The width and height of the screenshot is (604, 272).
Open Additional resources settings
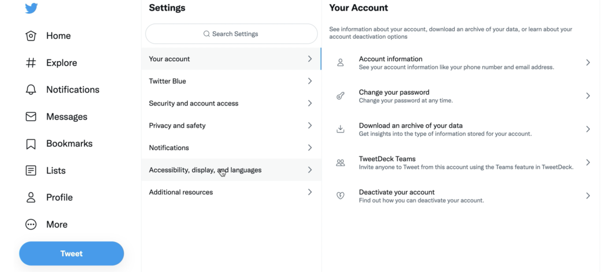tap(231, 192)
